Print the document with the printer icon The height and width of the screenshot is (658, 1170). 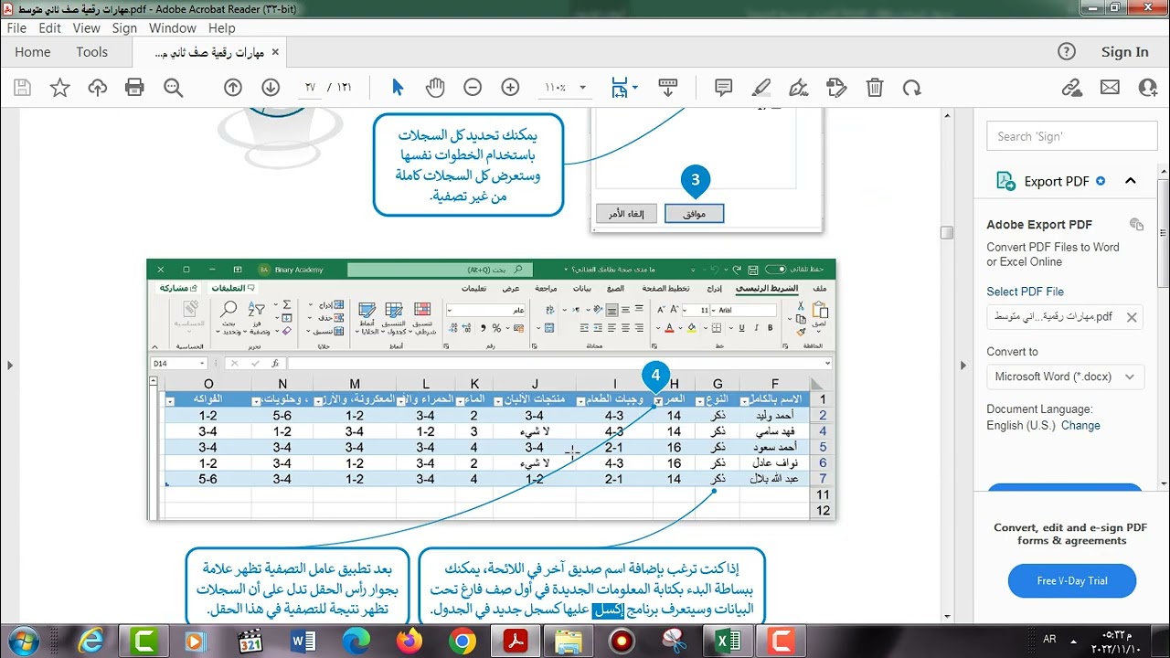point(135,88)
